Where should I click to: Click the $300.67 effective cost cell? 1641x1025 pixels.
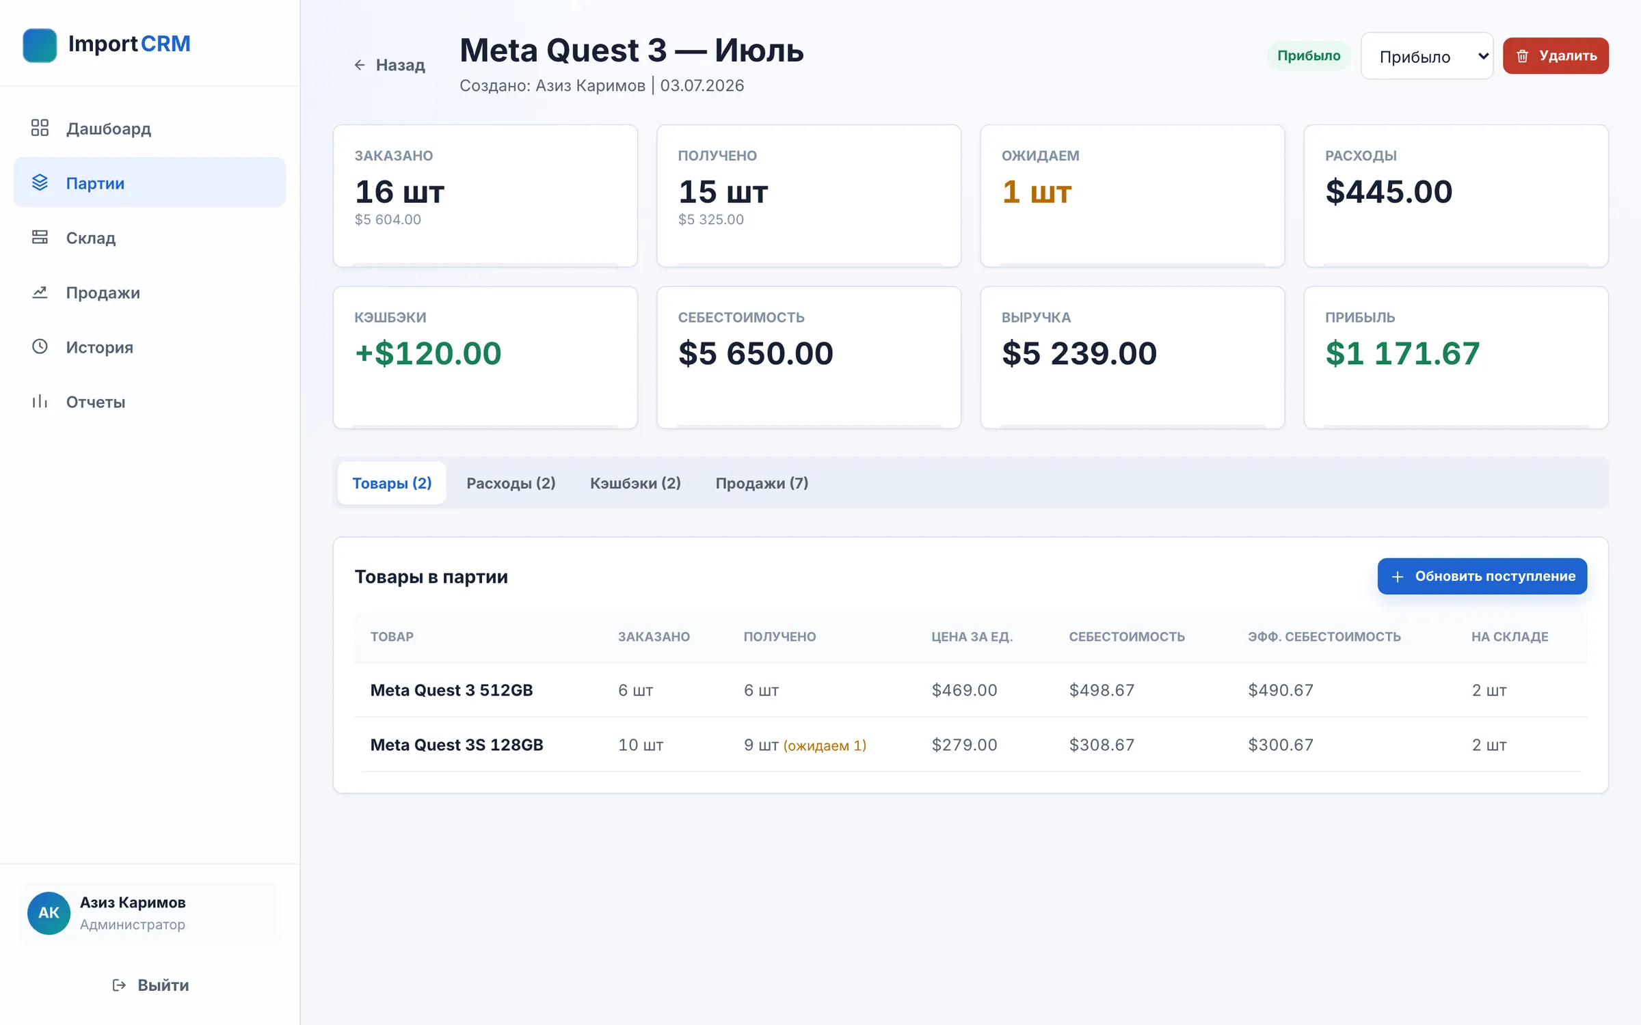pyautogui.click(x=1281, y=745)
